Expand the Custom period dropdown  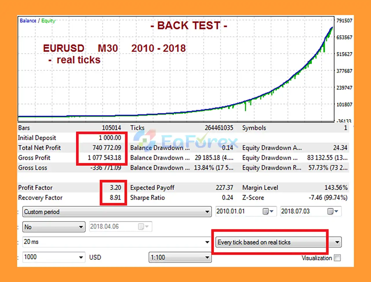[207, 212]
